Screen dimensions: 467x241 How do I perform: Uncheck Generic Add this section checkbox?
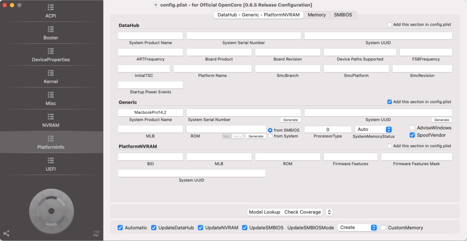pos(389,102)
